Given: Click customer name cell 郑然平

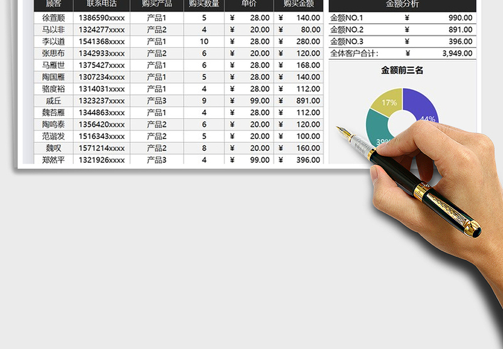Looking at the screenshot, I should 54,160.
